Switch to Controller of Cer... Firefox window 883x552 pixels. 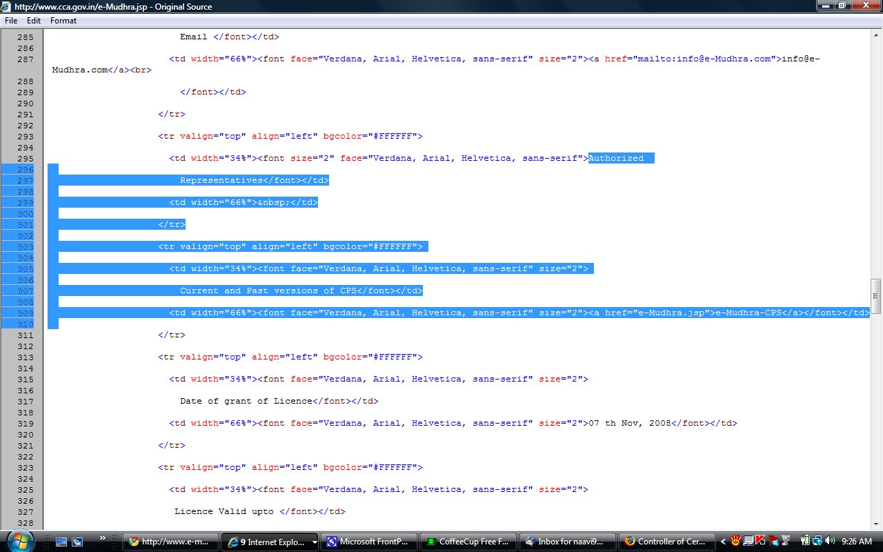pyautogui.click(x=666, y=542)
